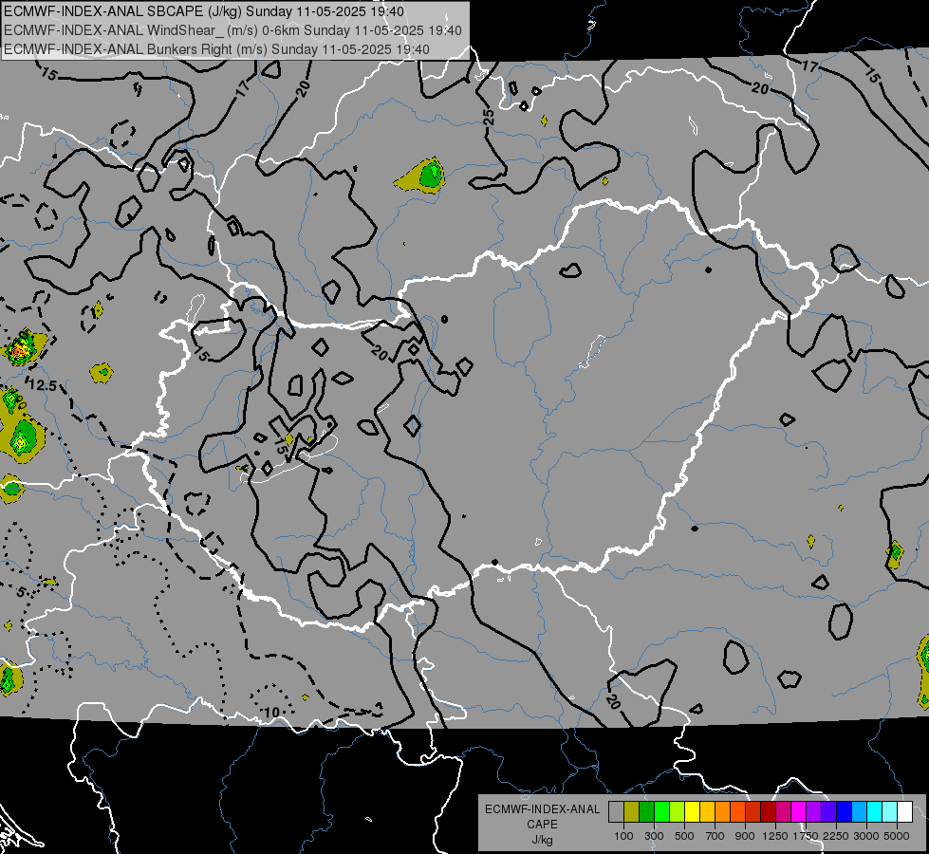
Task: Click the legend value 1250
Action: click(x=775, y=836)
